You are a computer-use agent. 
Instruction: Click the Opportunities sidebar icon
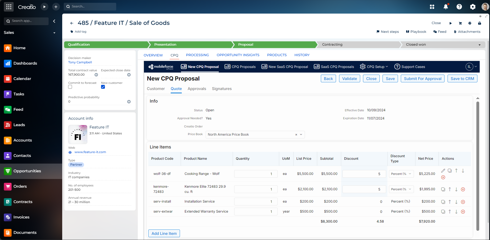8,171
